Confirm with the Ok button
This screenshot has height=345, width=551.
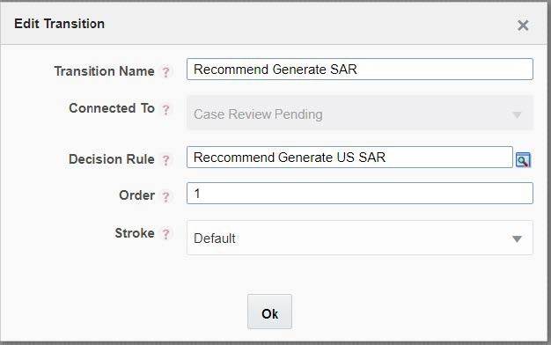(x=269, y=312)
